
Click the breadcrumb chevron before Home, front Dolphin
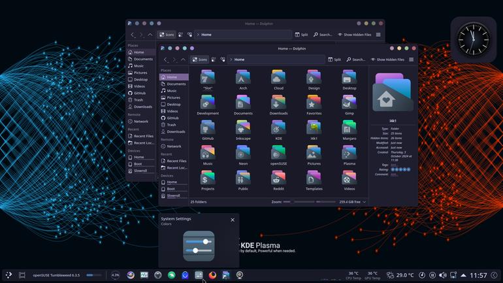pos(231,59)
